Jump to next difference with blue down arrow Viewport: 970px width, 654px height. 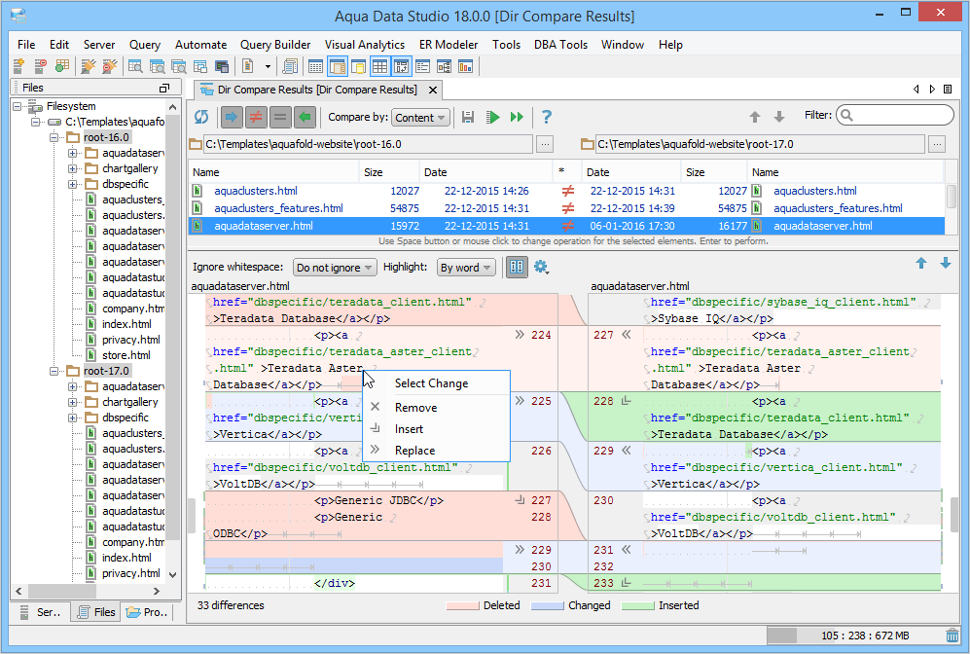coord(945,264)
